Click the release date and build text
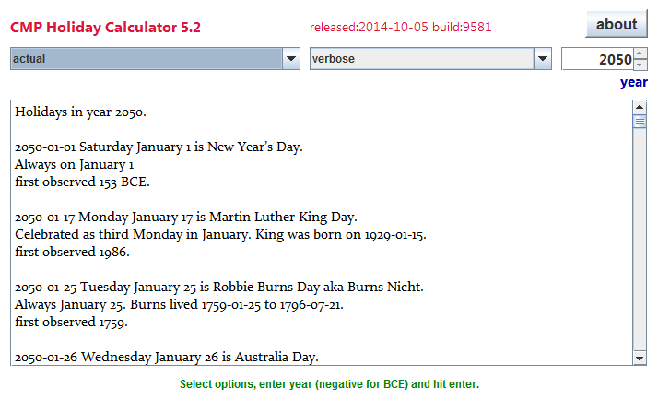This screenshot has height=400, width=658. 400,27
